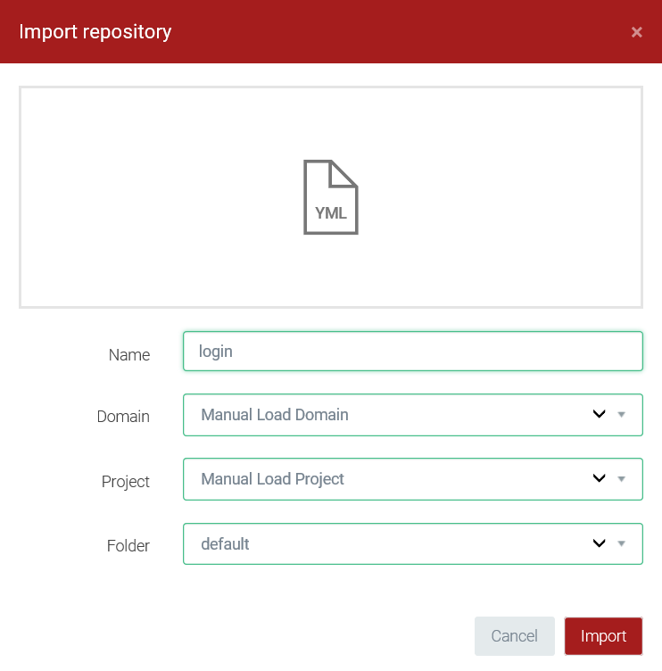The height and width of the screenshot is (671, 662).
Task: Click the gray triangle arrow in Project field
Action: point(622,479)
